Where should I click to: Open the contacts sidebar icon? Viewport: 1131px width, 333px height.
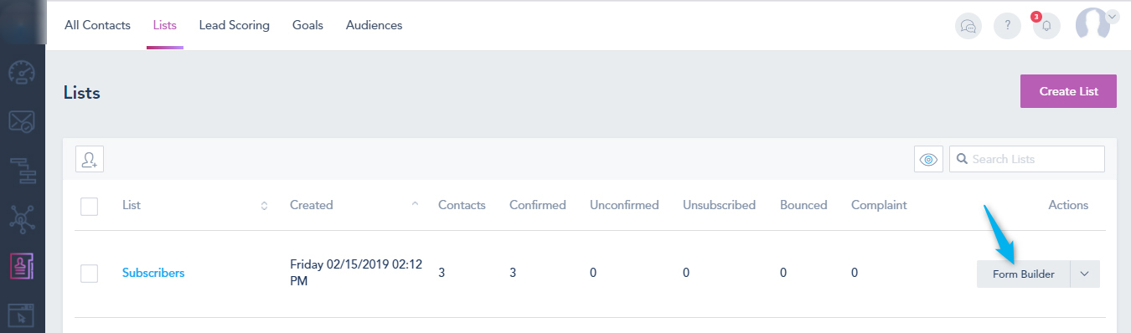[x=22, y=267]
